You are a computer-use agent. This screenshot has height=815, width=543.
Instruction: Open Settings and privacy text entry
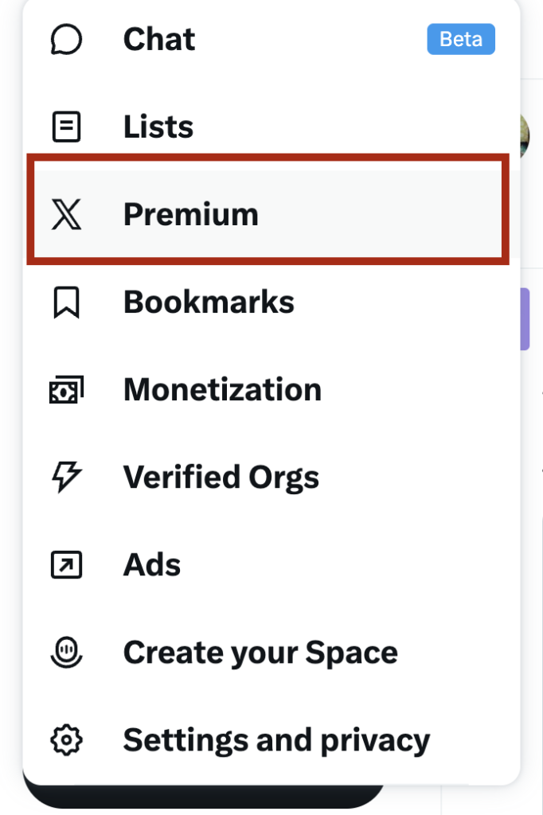coord(275,740)
